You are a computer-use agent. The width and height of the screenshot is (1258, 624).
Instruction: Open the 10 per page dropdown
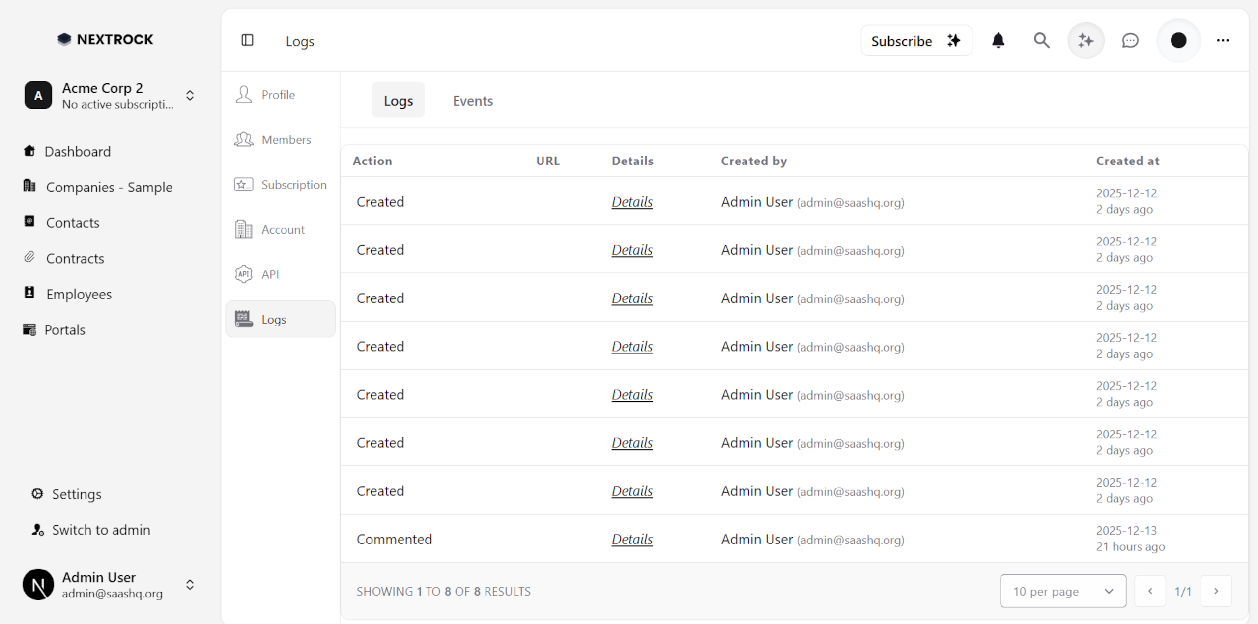pos(1063,591)
